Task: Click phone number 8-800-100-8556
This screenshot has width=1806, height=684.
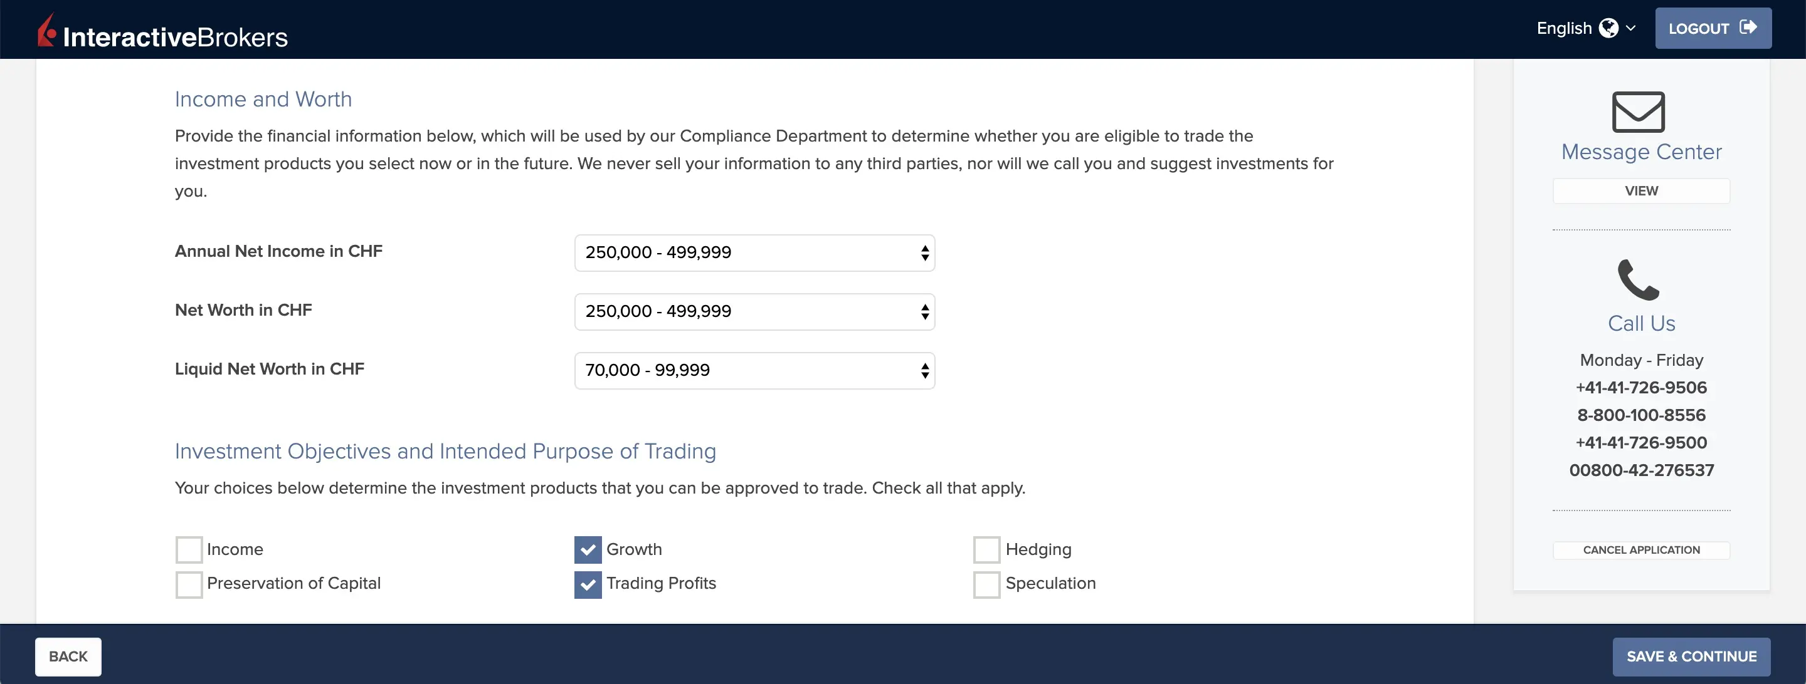Action: tap(1640, 415)
